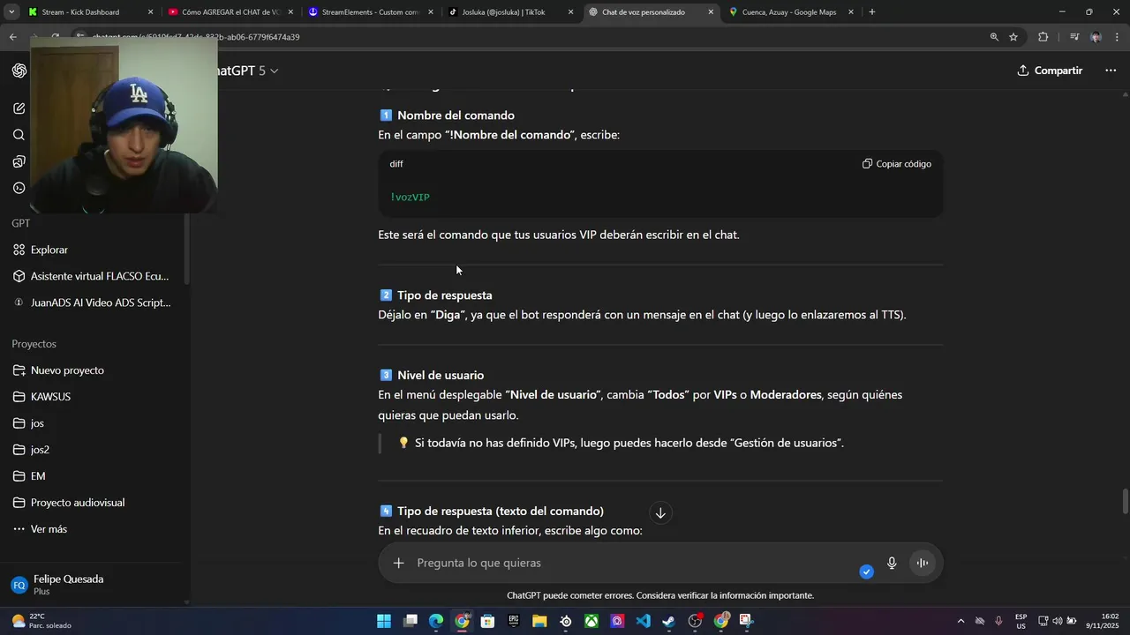The height and width of the screenshot is (635, 1130).
Task: Open Xbox app from taskbar
Action: 591,621
